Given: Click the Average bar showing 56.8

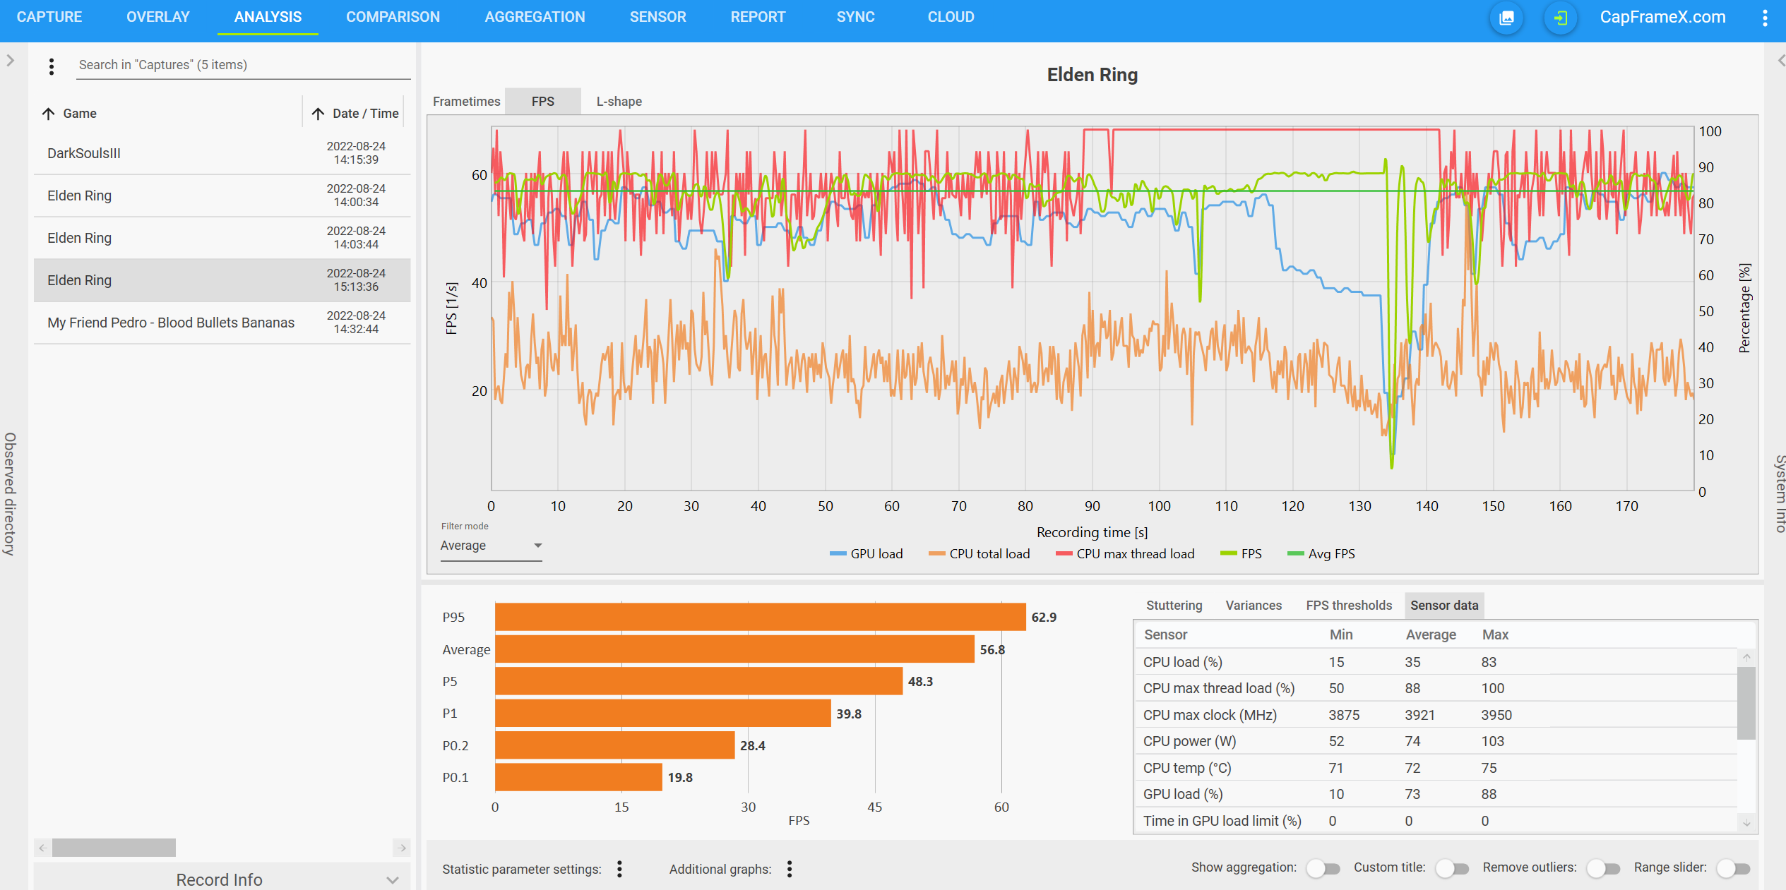Looking at the screenshot, I should pos(734,649).
